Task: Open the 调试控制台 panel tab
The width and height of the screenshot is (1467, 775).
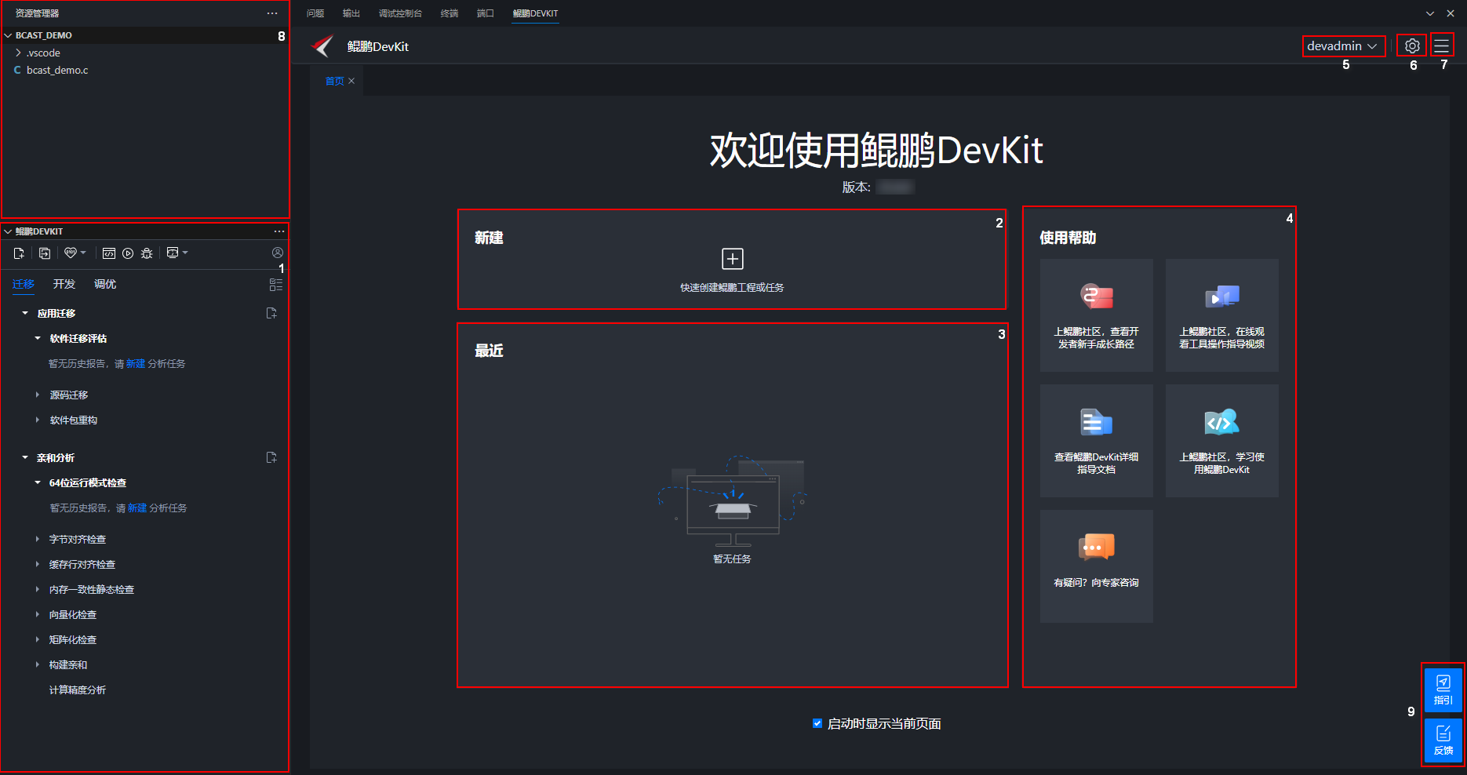Action: (x=400, y=13)
